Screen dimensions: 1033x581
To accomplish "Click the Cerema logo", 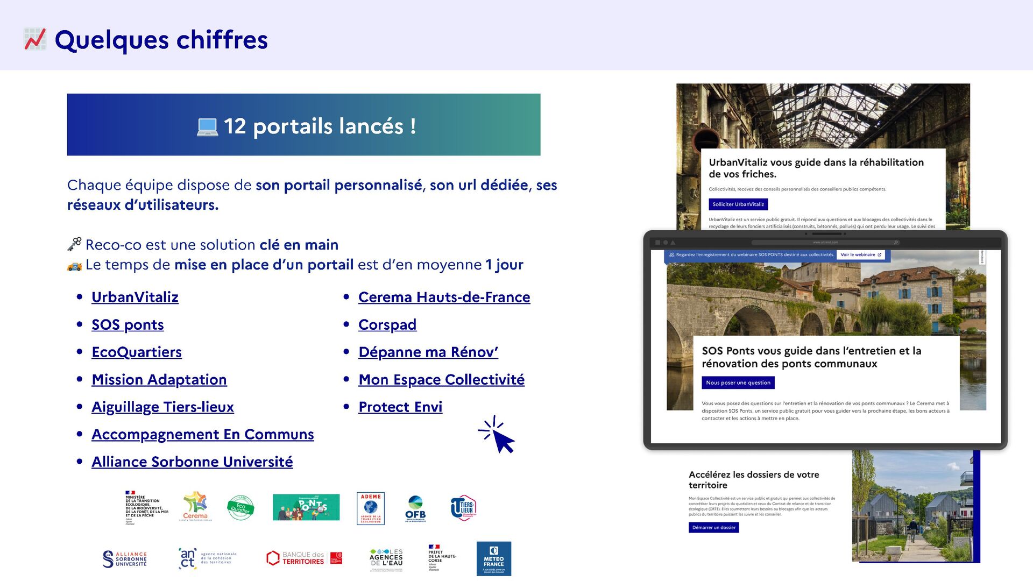I will coord(195,506).
